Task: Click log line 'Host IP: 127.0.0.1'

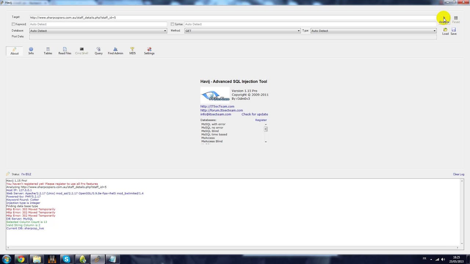Action: coord(19,190)
